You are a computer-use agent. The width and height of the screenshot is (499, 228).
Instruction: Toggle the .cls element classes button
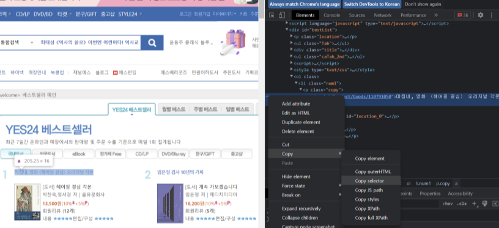pos(462,204)
